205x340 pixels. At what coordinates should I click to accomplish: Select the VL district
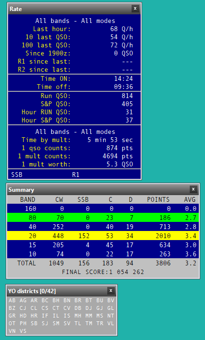[x=111, y=323]
